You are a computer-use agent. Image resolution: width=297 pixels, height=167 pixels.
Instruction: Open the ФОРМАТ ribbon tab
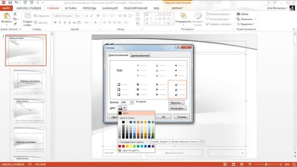click(x=177, y=8)
